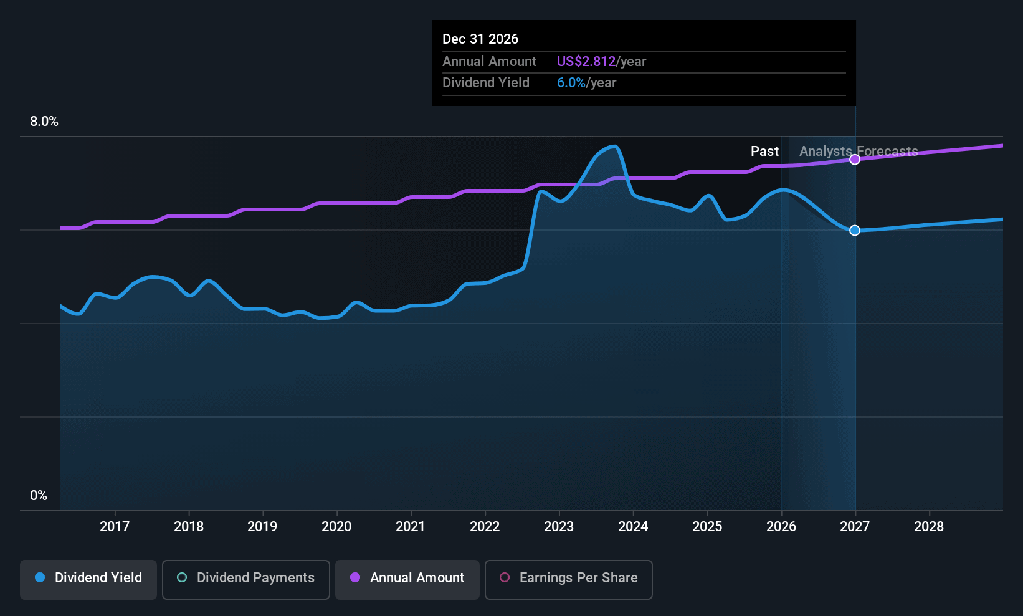Click the Past section label
1023x616 pixels.
[764, 152]
